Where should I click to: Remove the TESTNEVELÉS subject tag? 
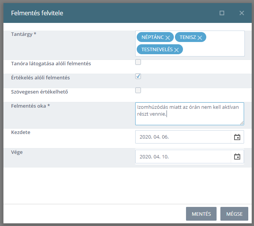coord(176,50)
